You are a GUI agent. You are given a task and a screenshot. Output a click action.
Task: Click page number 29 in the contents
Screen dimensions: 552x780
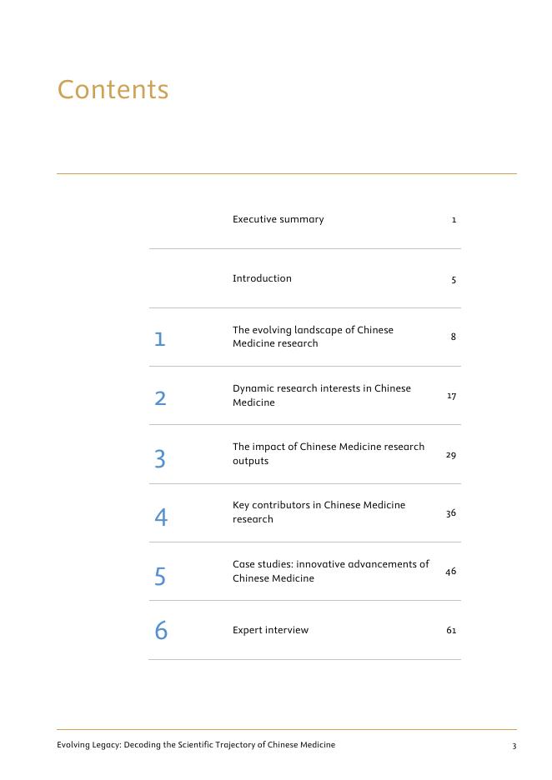(451, 455)
